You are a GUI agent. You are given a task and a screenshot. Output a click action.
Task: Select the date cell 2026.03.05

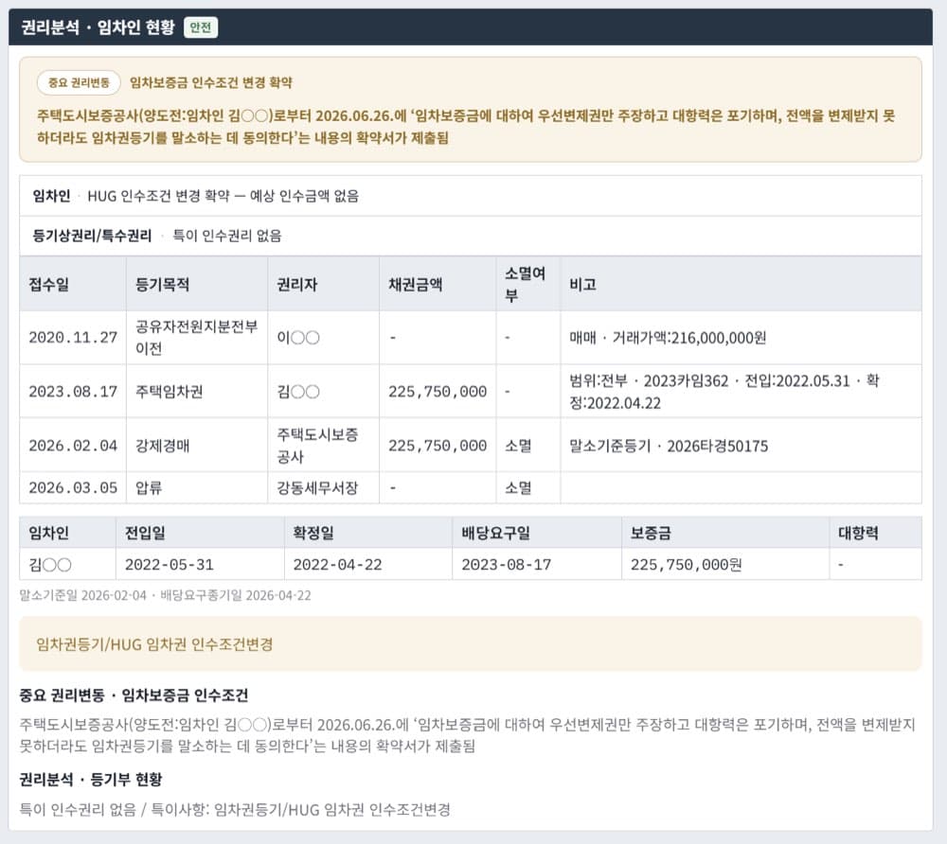73,487
